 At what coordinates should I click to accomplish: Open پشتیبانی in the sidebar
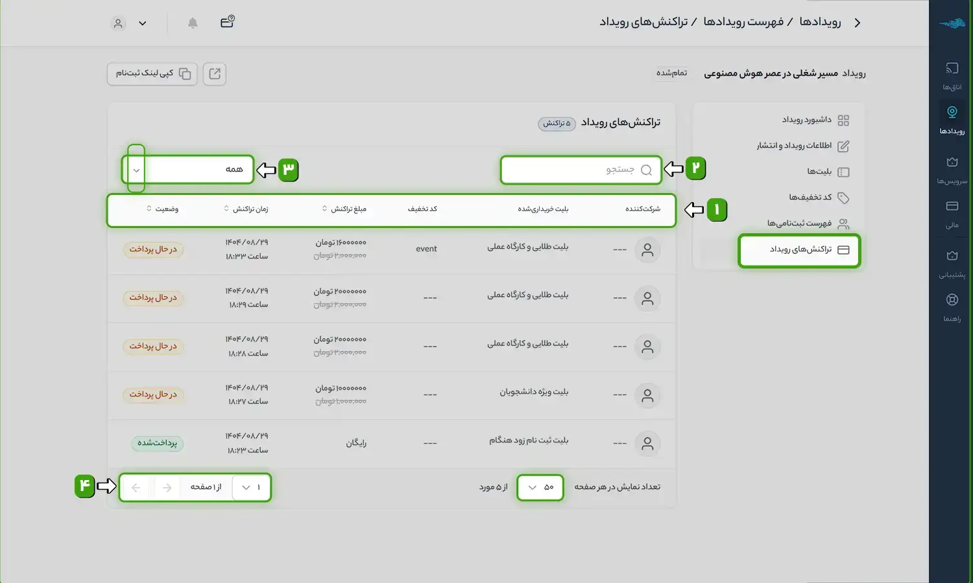[x=952, y=263]
